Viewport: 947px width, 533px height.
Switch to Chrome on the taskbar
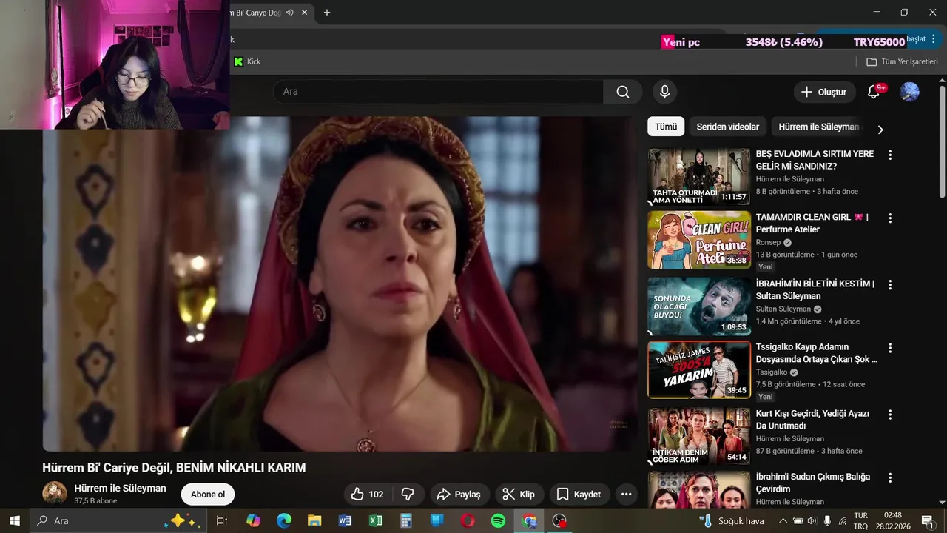point(529,520)
